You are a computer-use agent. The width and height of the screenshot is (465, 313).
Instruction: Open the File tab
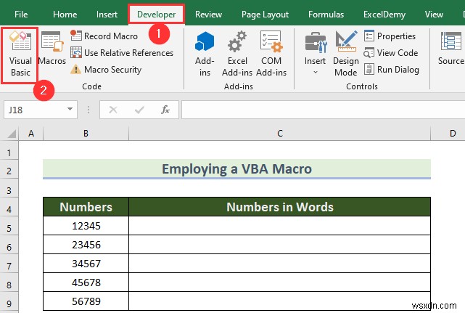(21, 15)
